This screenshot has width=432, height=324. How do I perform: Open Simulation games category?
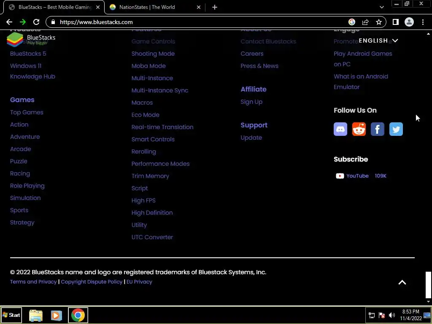coord(25,198)
